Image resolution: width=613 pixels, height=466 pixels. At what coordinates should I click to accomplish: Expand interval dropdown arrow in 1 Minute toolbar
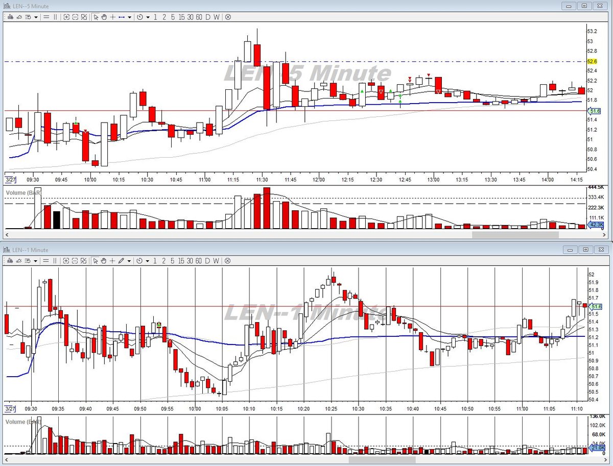(148, 261)
